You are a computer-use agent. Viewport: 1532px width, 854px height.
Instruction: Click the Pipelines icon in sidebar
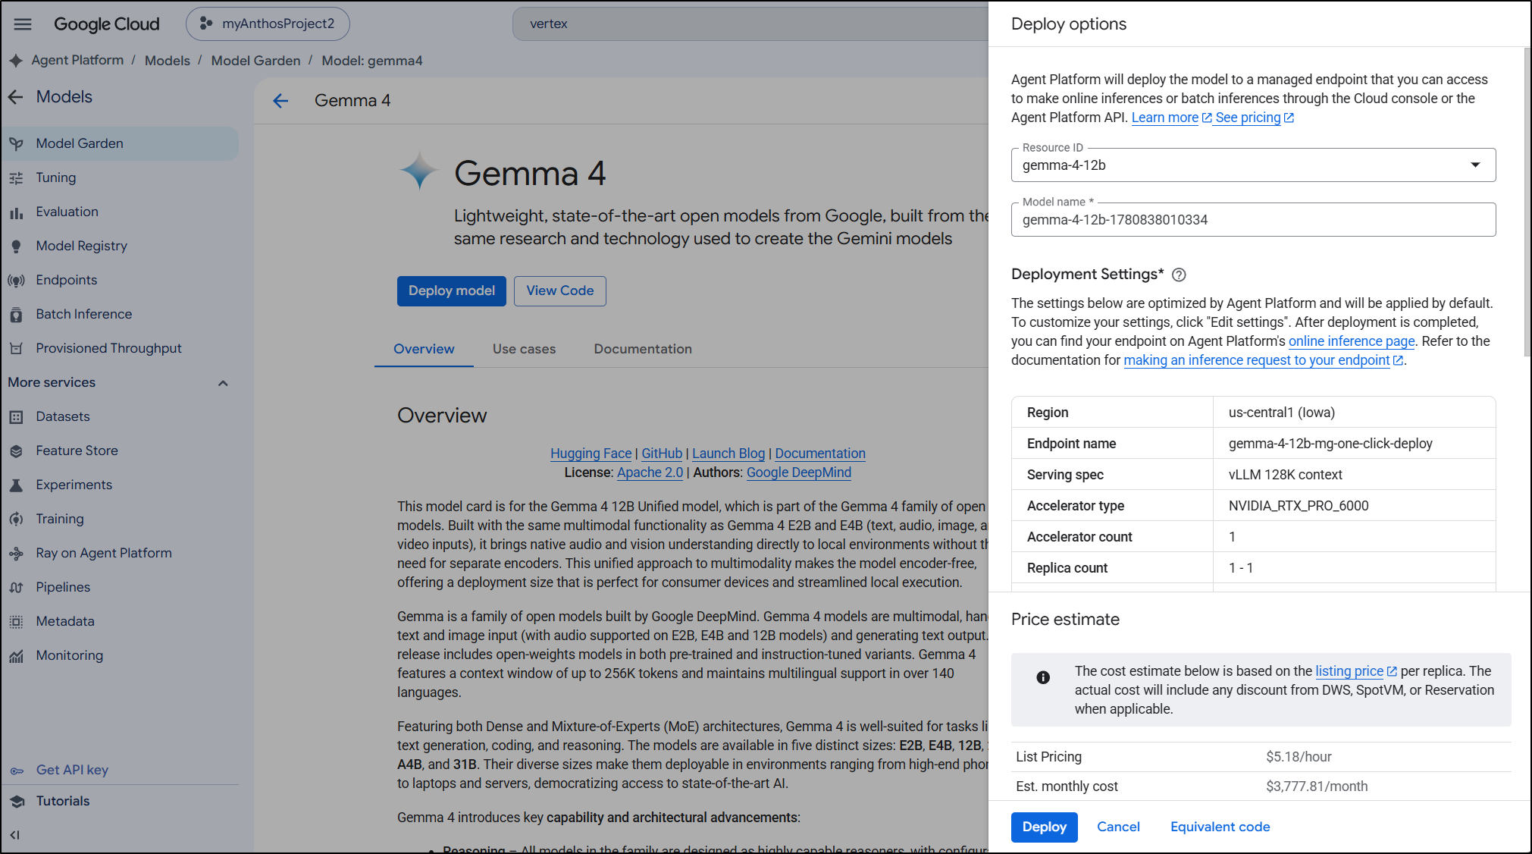(x=16, y=588)
